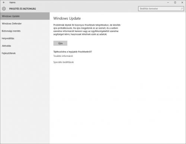Go back using the back arrow icon
Image resolution: width=186 pixels, height=144 pixels.
4,2
